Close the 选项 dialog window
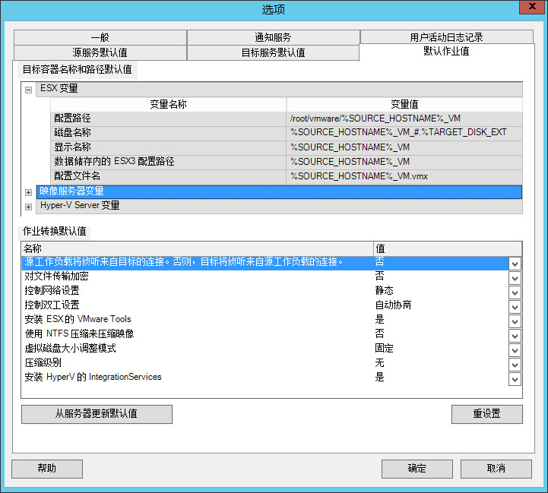Screen dimensions: 548x493 (x=529, y=8)
